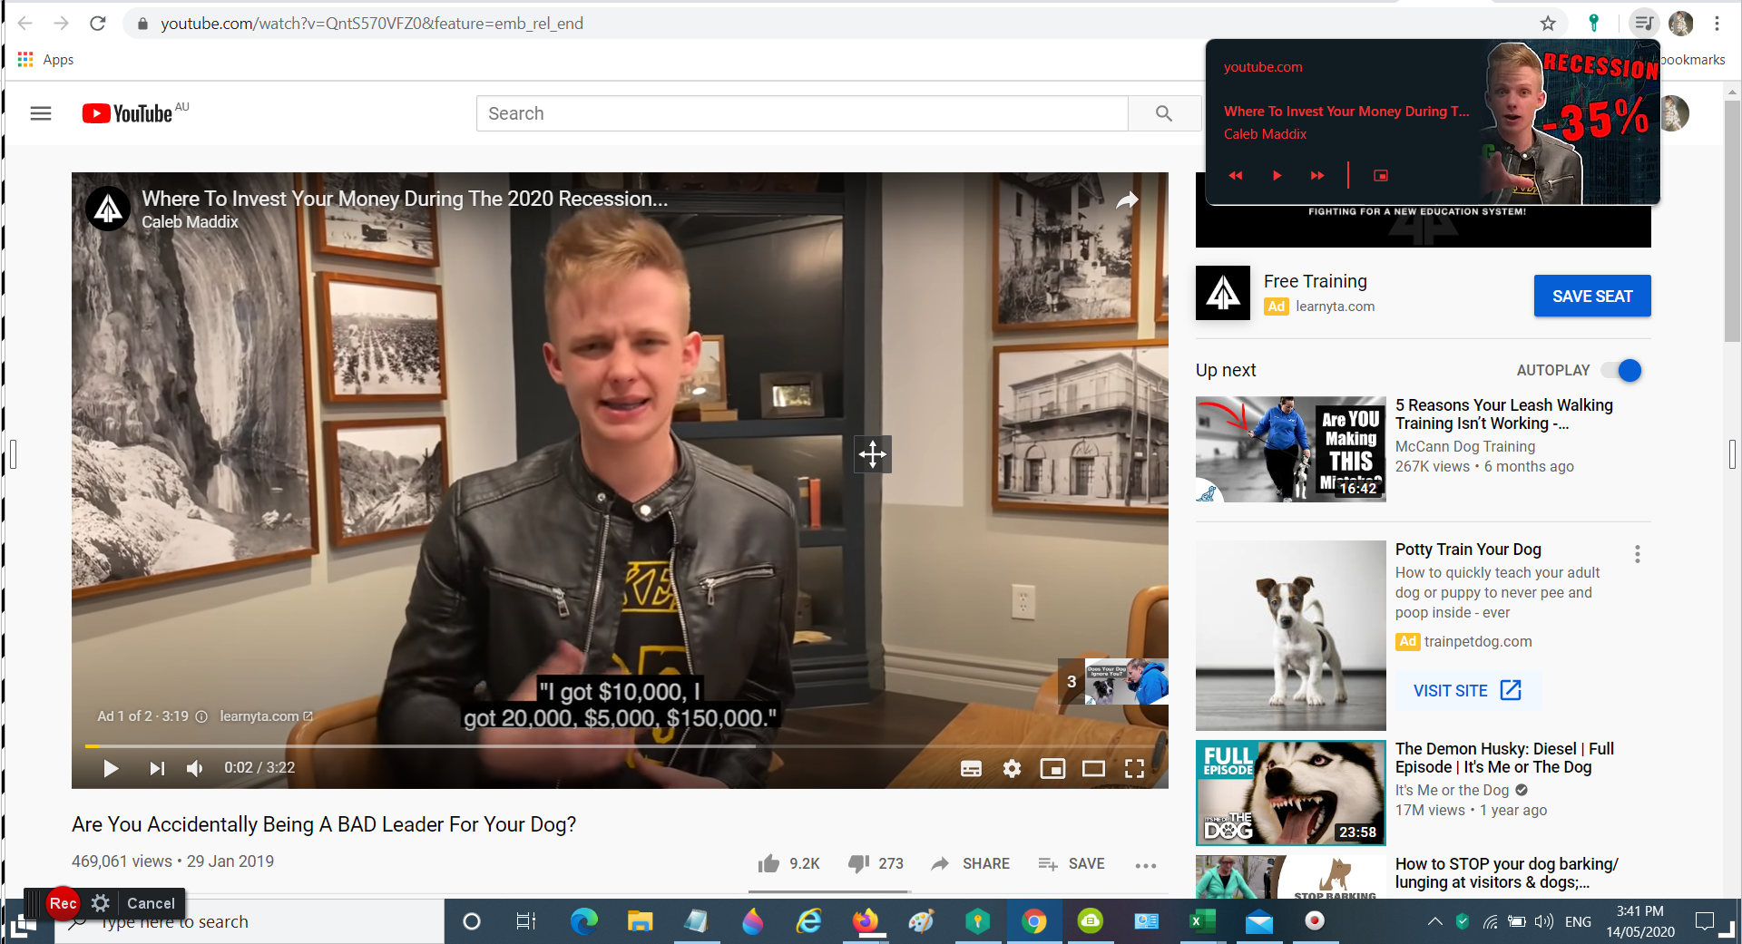Open recorder settings gear icon
The width and height of the screenshot is (1742, 944).
coord(101,903)
